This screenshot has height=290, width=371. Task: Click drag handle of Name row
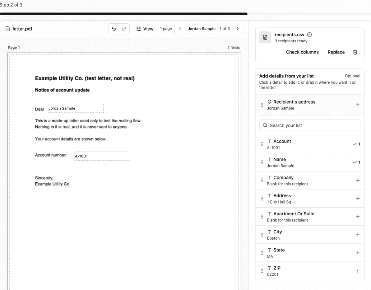coord(262,162)
